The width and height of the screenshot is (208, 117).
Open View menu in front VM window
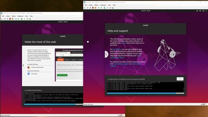pyautogui.click(x=109, y=5)
